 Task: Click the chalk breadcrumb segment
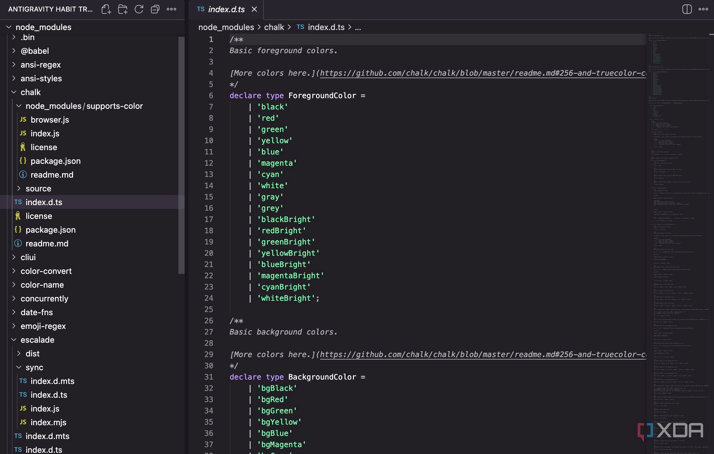[274, 27]
